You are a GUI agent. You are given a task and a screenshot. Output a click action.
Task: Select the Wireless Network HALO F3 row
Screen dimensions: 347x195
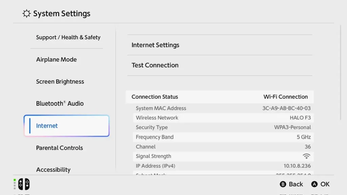pyautogui.click(x=223, y=118)
